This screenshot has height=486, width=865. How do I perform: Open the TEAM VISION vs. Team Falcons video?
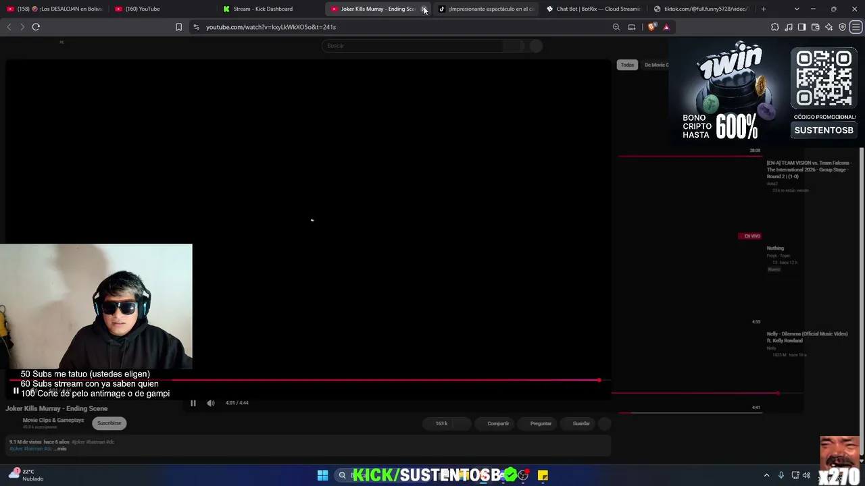[x=808, y=169]
